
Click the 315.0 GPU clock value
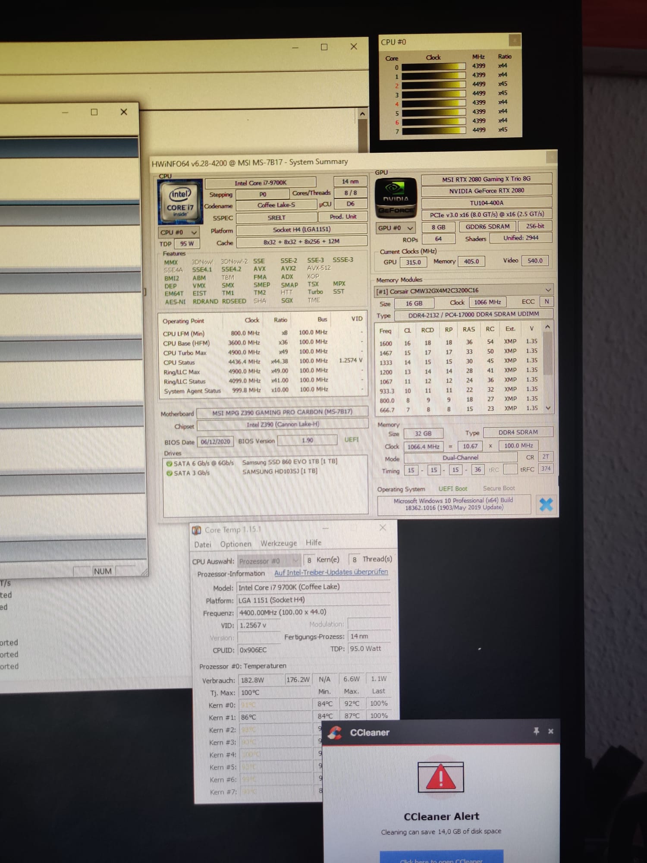coord(413,262)
